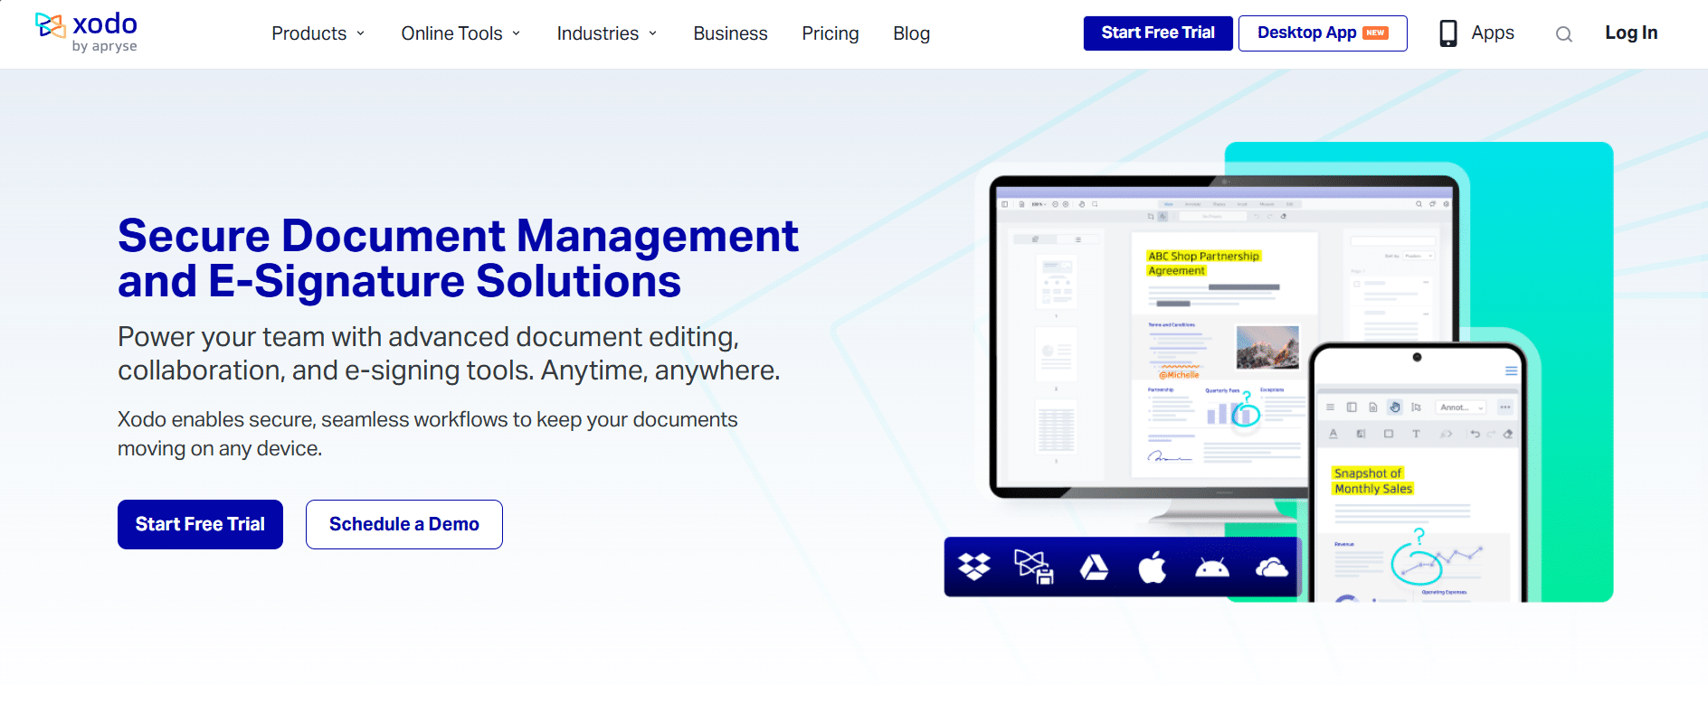Click Start Free Trial in header
Screen dimensions: 1708x712
click(1157, 33)
